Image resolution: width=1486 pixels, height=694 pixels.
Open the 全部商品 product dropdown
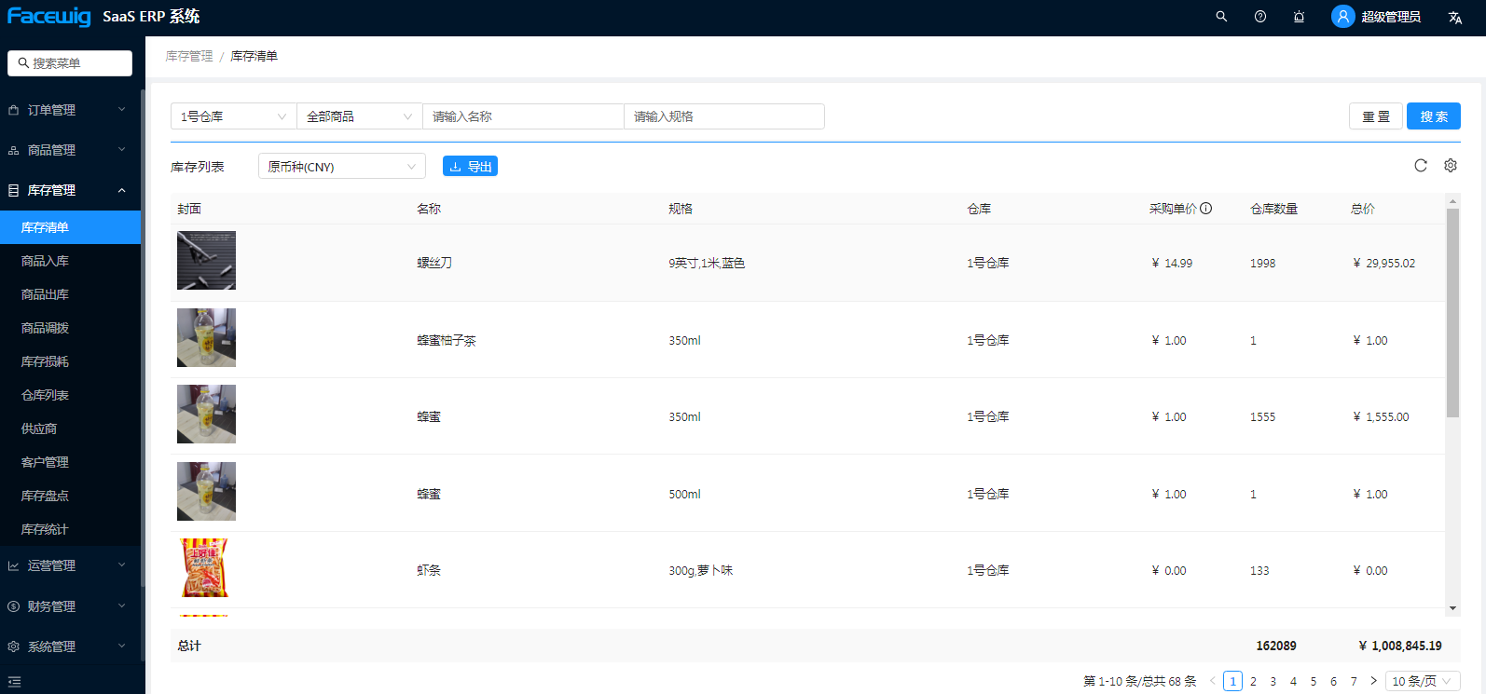click(x=359, y=116)
